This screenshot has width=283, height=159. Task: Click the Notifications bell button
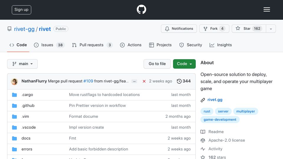[179, 29]
